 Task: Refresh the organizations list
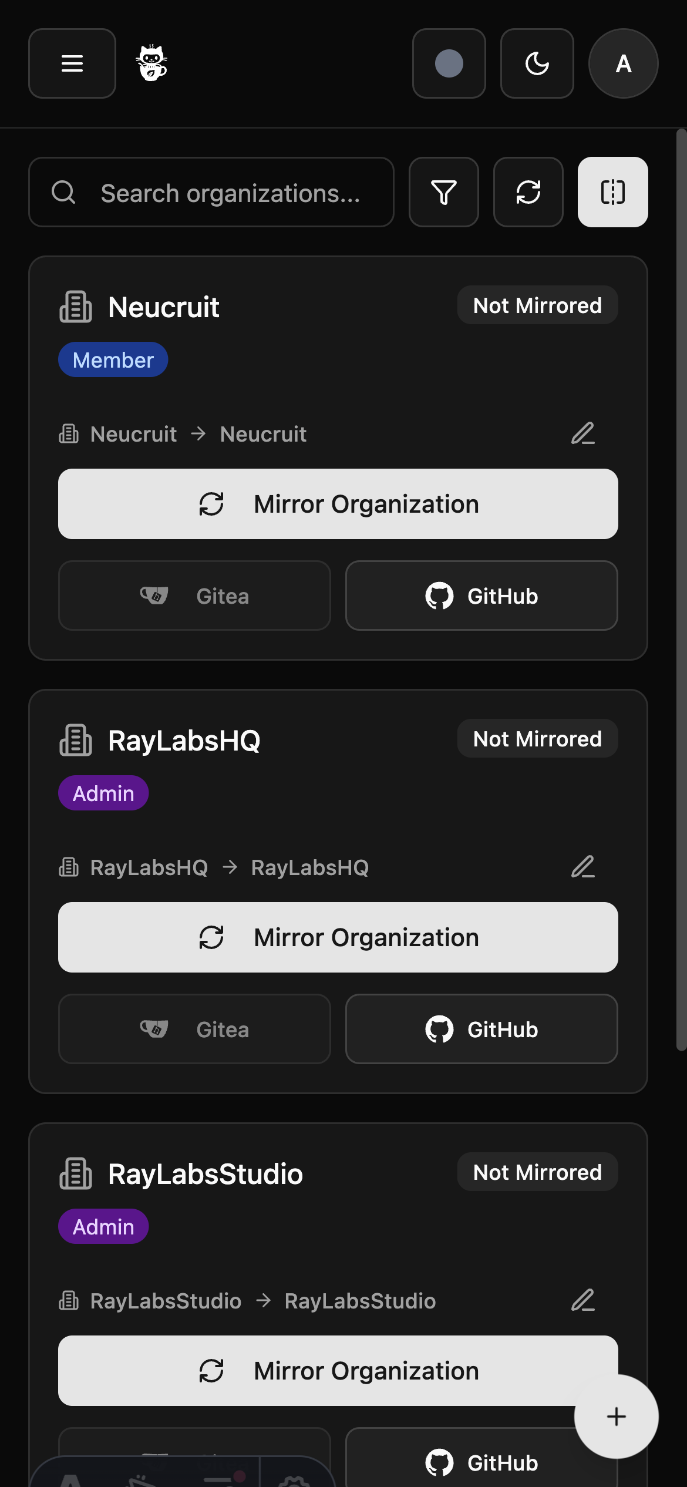[x=527, y=193]
